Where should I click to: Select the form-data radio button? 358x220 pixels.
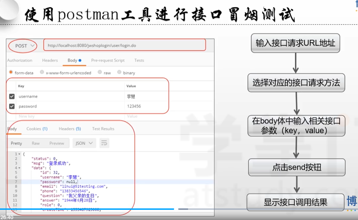point(11,72)
